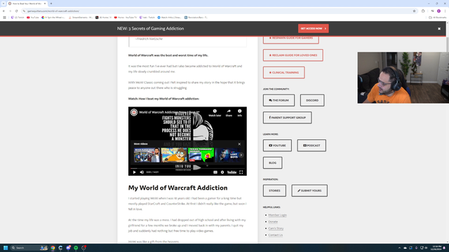This screenshot has height=252, width=449.
Task: Select the Lost Boys video thumbnail
Action: pyautogui.click(x=227, y=155)
